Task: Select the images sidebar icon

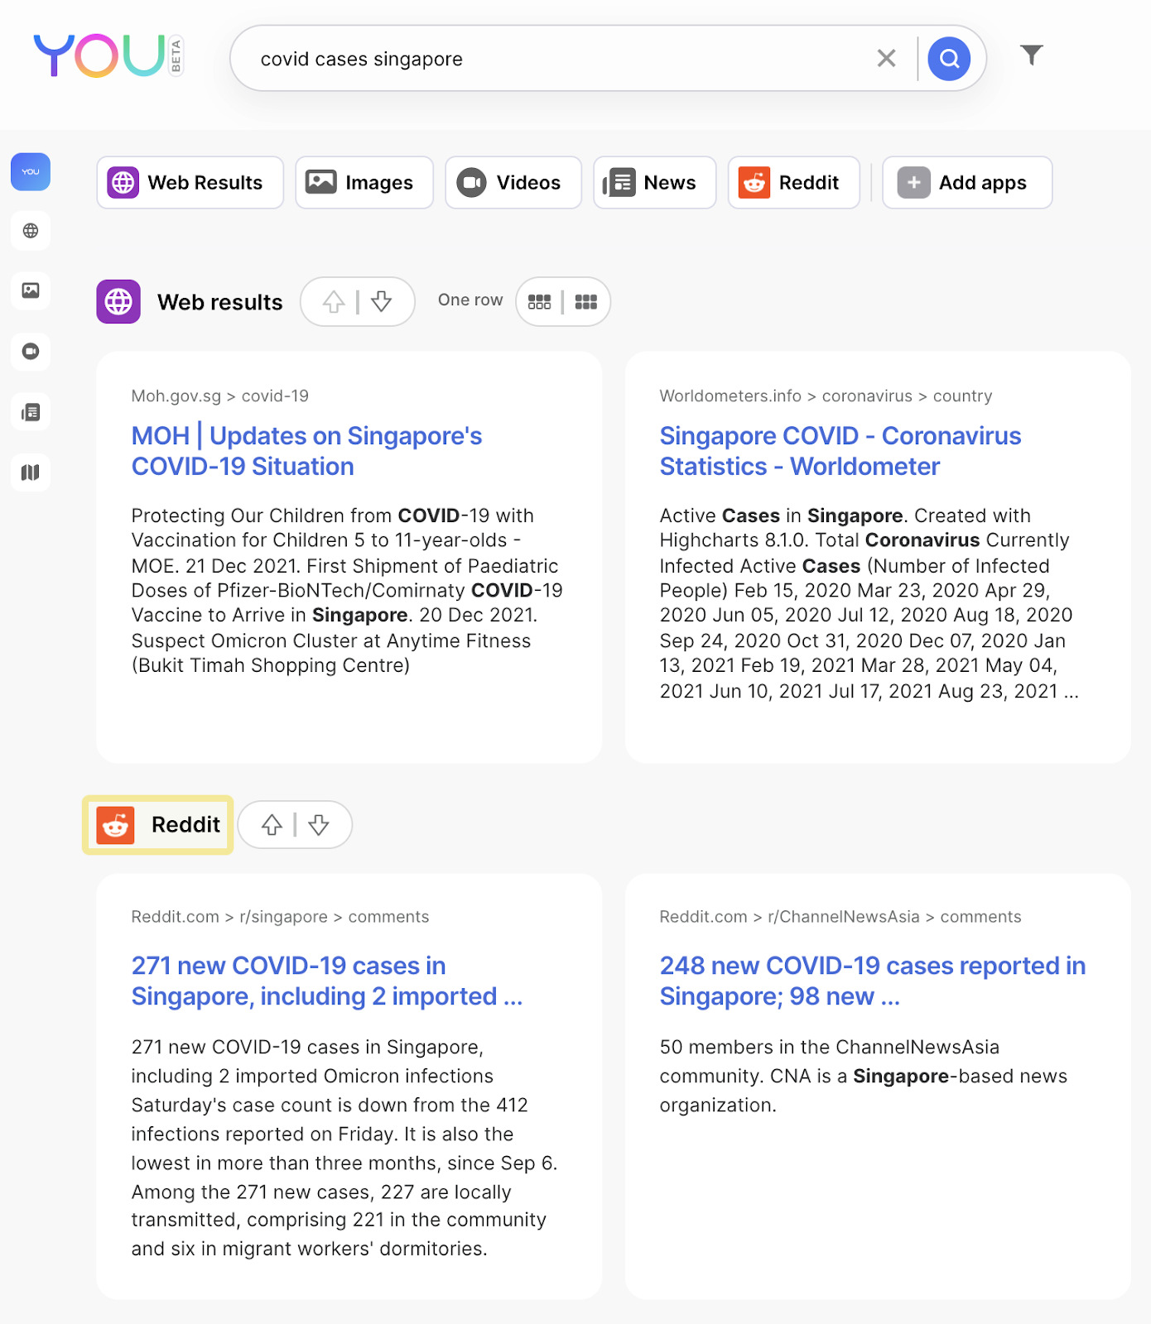Action: (31, 290)
